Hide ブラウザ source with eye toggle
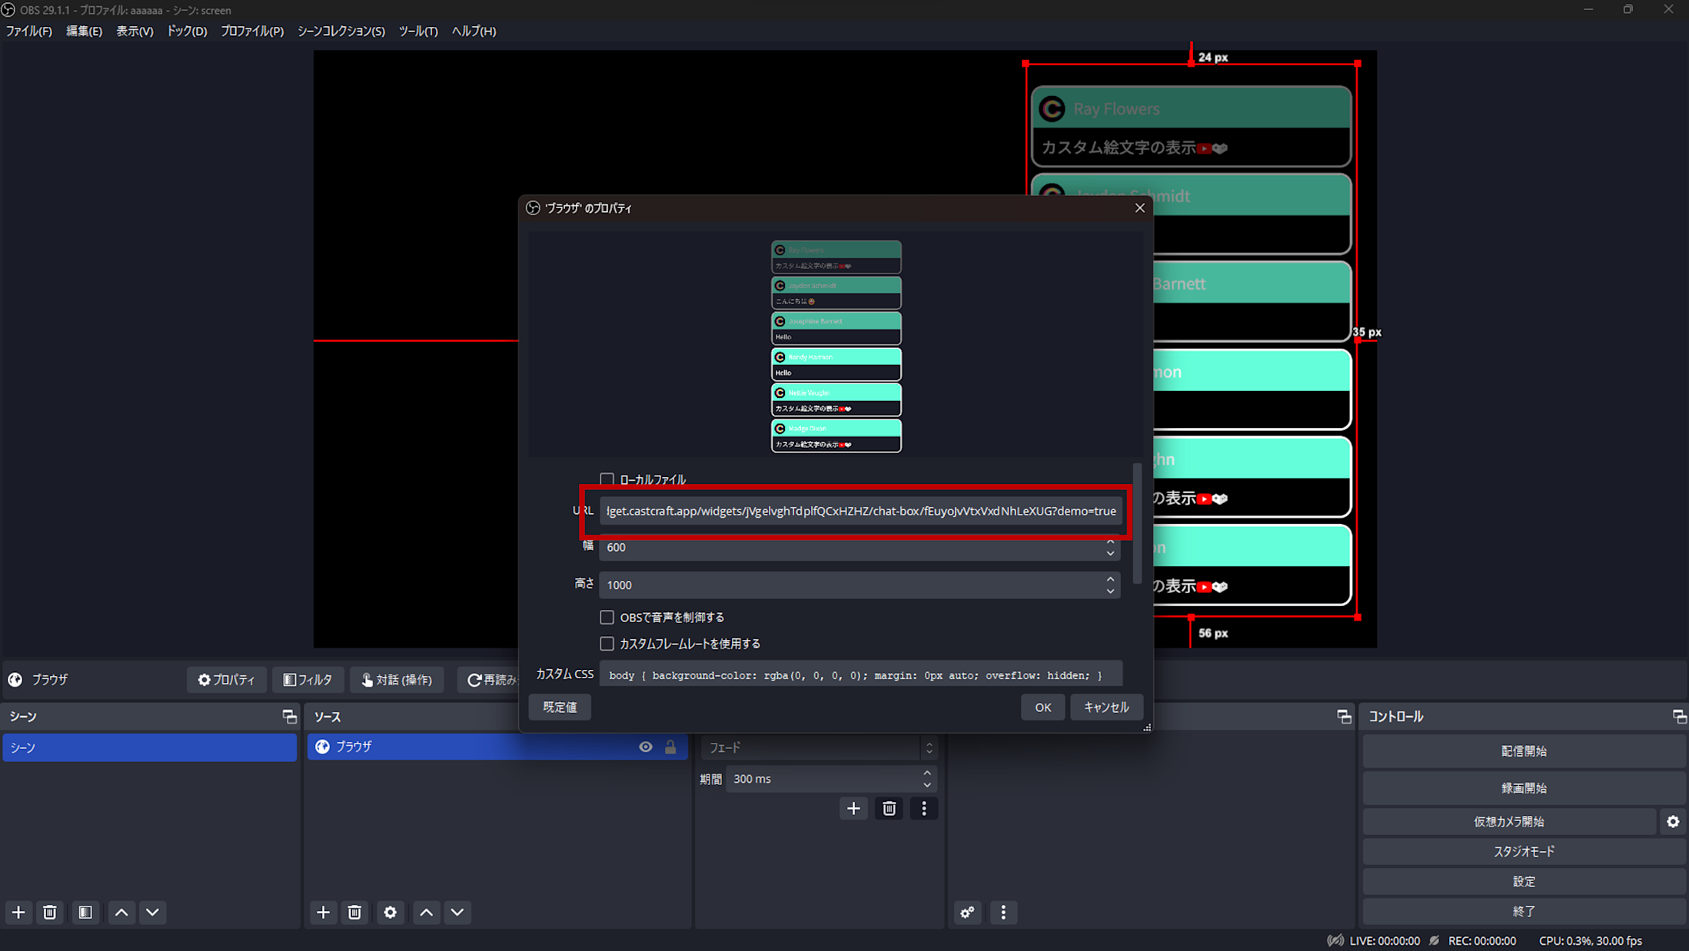 [x=645, y=746]
